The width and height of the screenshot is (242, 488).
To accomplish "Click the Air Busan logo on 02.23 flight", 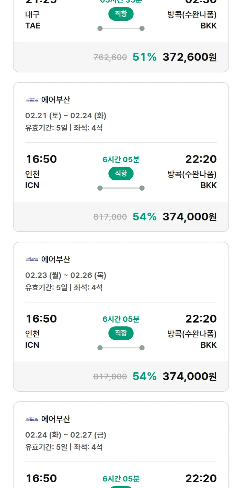I will [32, 260].
